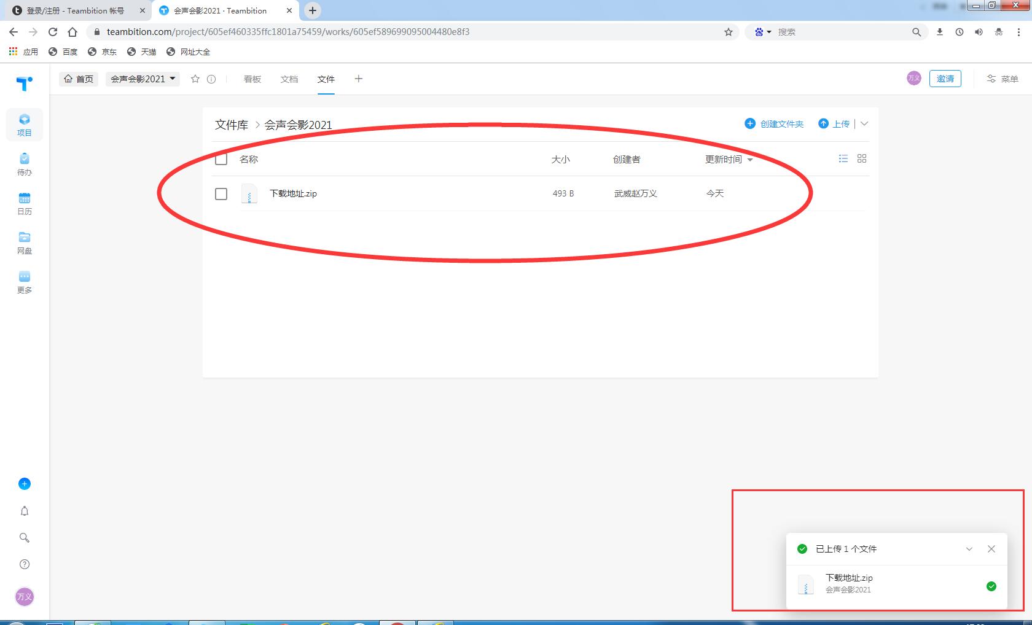Open the 下载地址.zip file name
This screenshot has height=625, width=1032.
tap(293, 193)
